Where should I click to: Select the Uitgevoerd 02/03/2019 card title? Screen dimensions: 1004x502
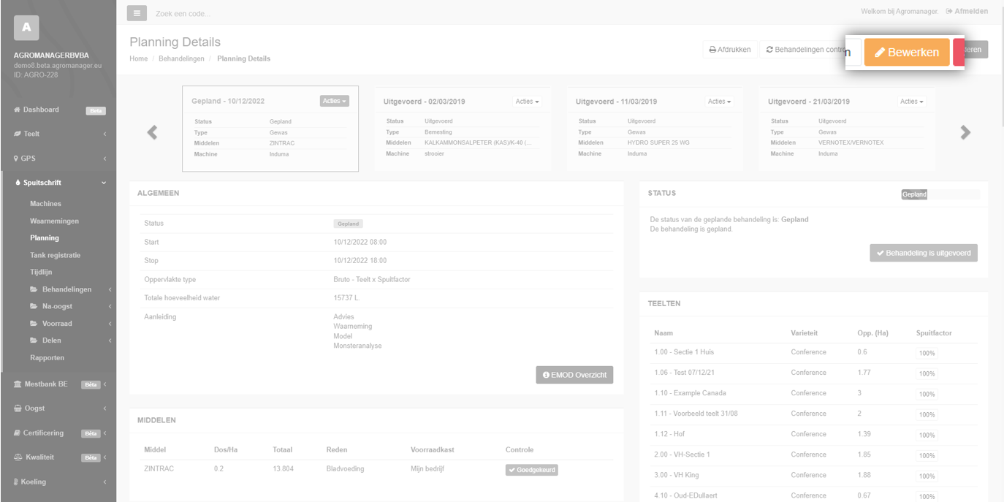click(425, 102)
